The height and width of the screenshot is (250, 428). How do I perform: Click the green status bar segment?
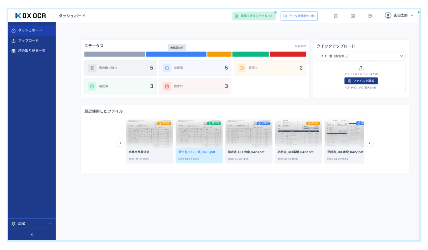251,54
